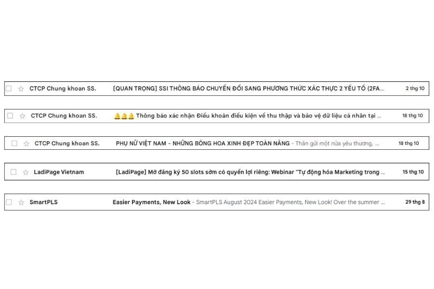This screenshot has width=434, height=289.
Task: Click the 29 thg 8 date
Action: point(415,202)
